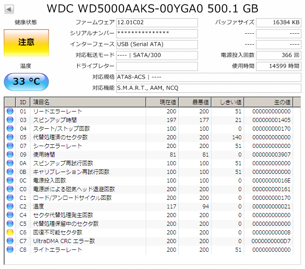Click the firmware field 12.01C02
The height and width of the screenshot is (269, 305).
click(x=157, y=23)
